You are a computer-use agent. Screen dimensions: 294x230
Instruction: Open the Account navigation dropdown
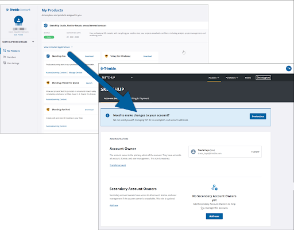(x=214, y=77)
